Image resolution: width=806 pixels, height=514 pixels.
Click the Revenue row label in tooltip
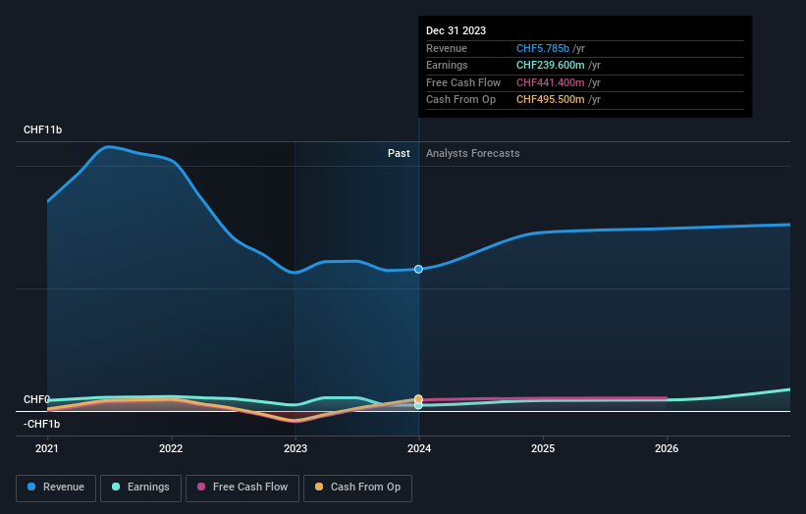coord(447,48)
